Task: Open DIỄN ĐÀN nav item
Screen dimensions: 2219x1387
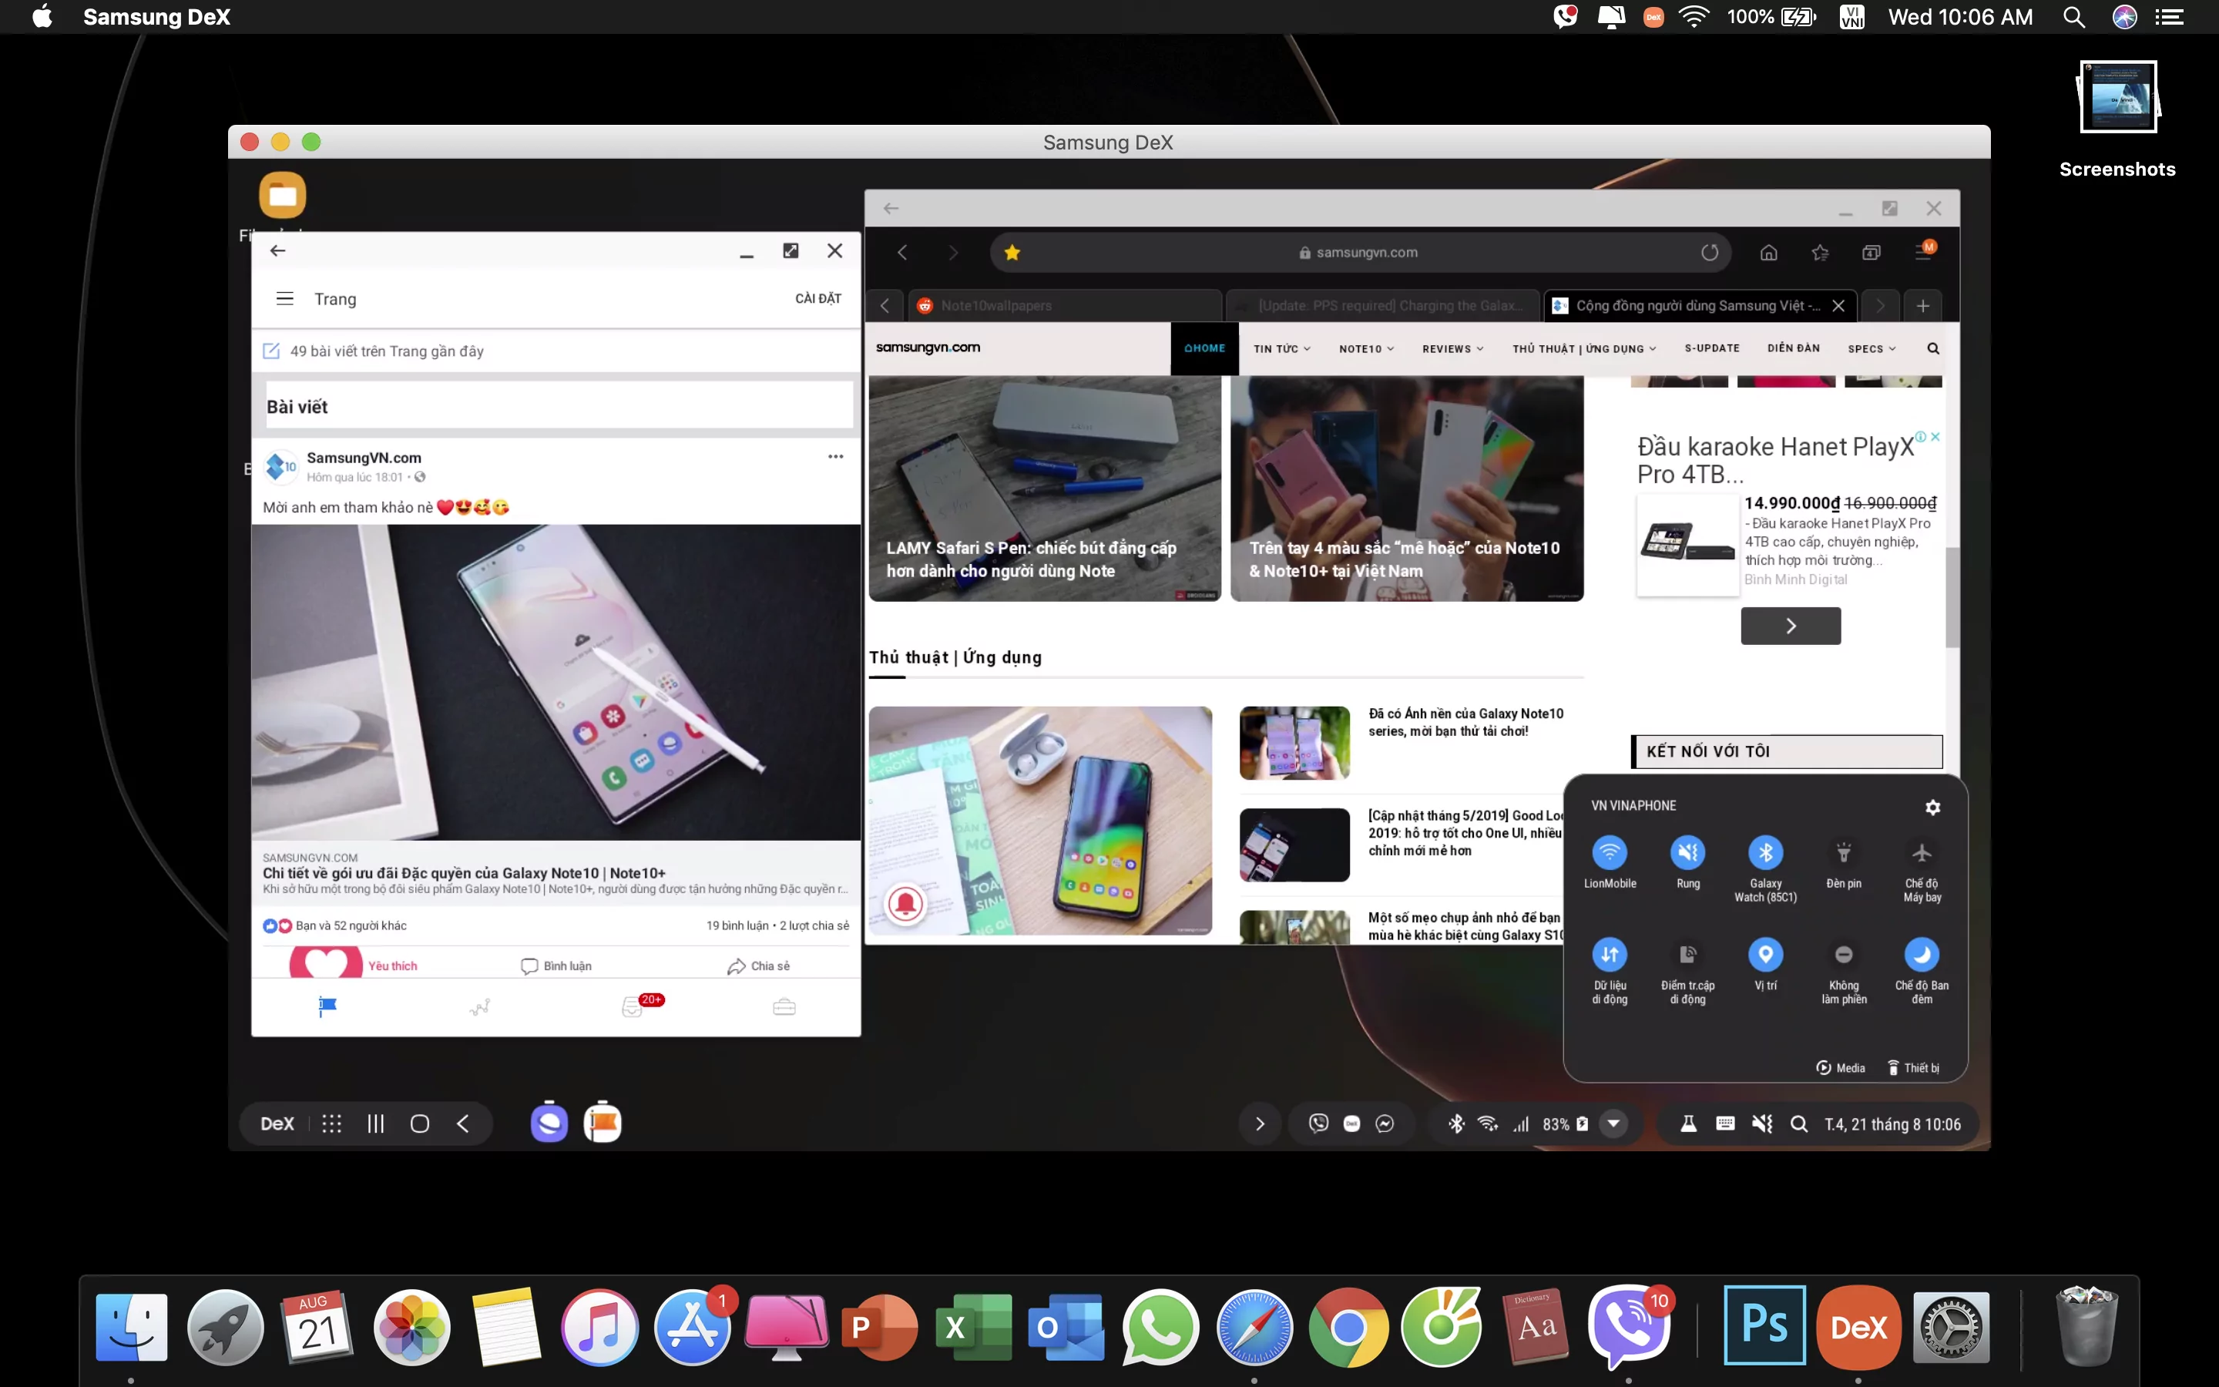Action: tap(1793, 348)
